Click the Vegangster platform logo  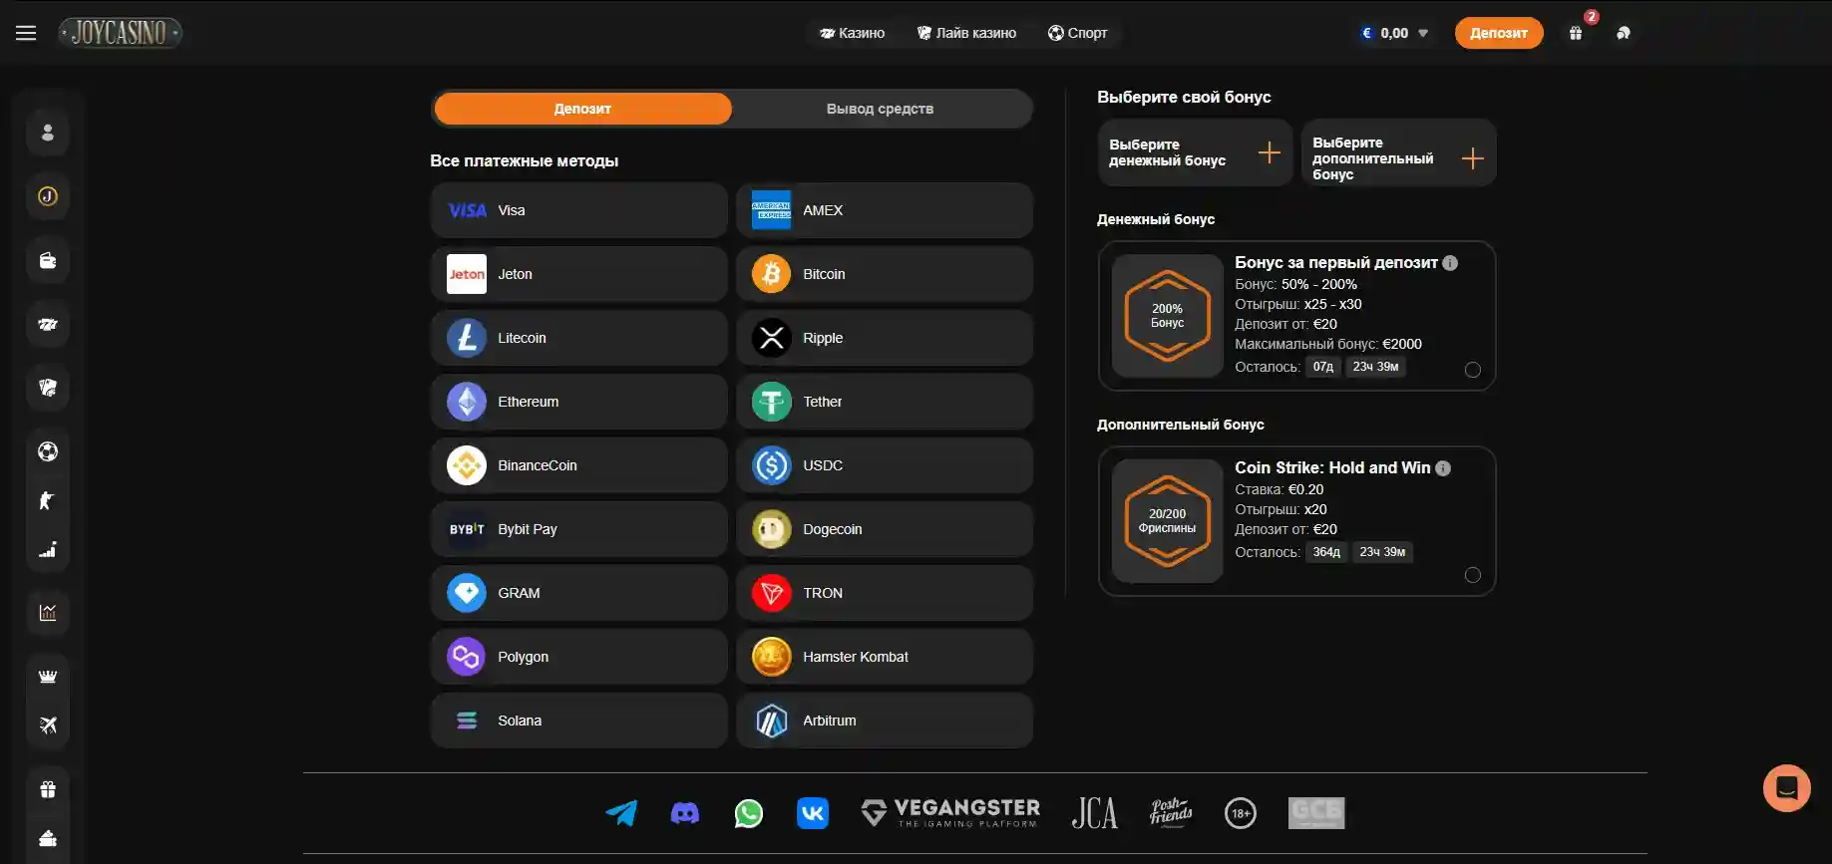[x=950, y=813]
